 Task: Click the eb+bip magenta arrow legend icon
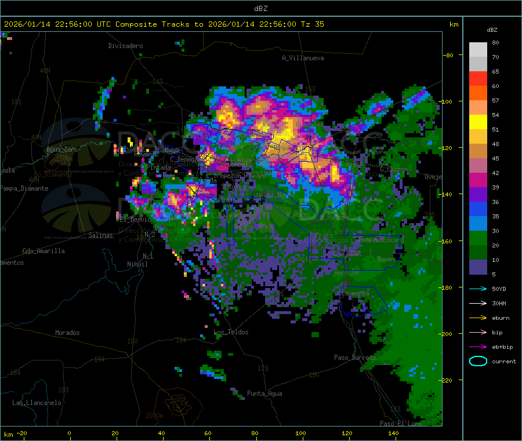(x=478, y=347)
